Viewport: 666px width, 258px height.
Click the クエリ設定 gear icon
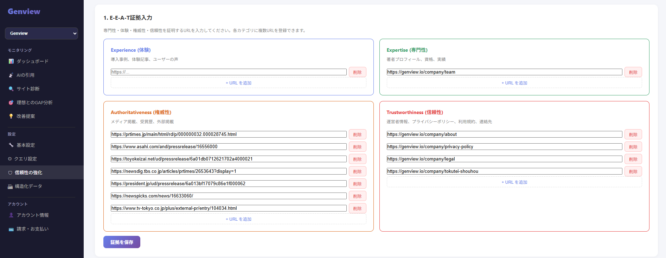coord(10,159)
